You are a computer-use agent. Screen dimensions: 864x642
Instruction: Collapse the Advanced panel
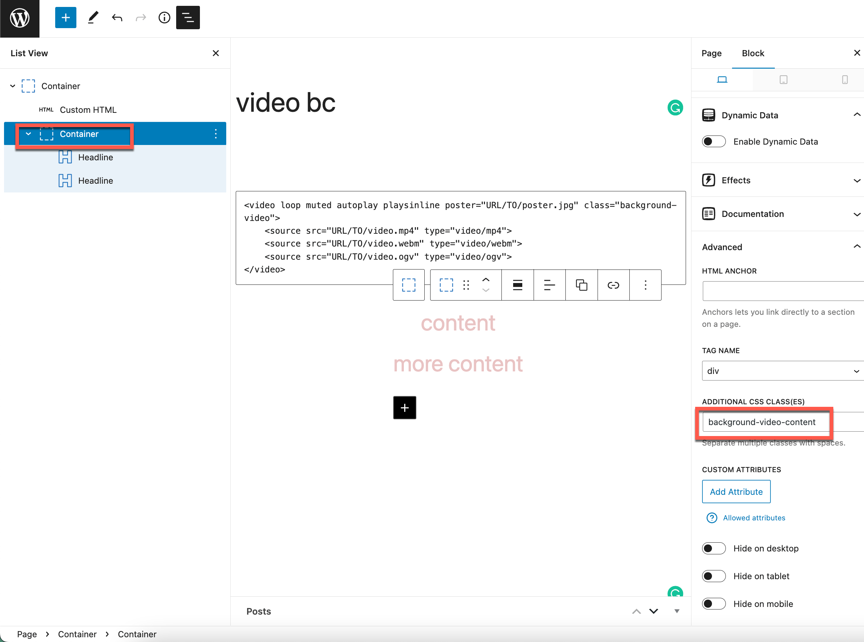[x=778, y=247]
